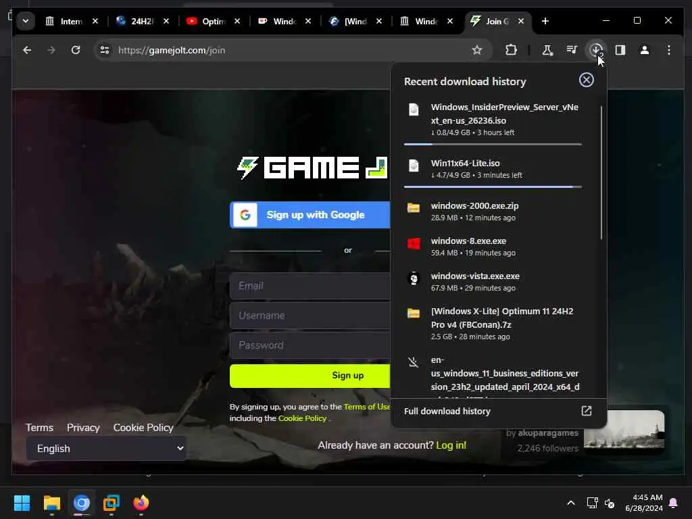Viewport: 692px width, 519px height.
Task: Click the Win11x64-Lite iso file icon
Action: point(414,166)
